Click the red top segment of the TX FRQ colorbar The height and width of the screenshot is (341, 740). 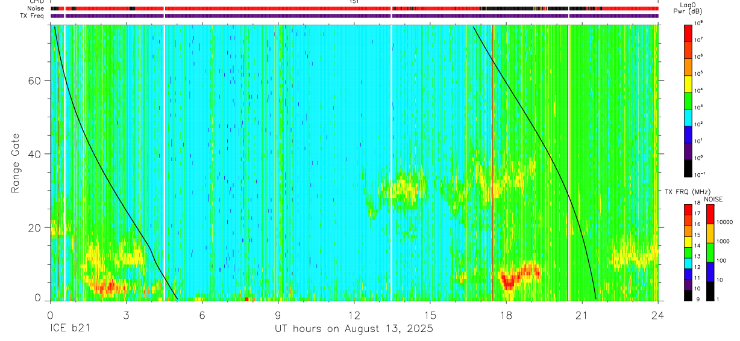688,209
